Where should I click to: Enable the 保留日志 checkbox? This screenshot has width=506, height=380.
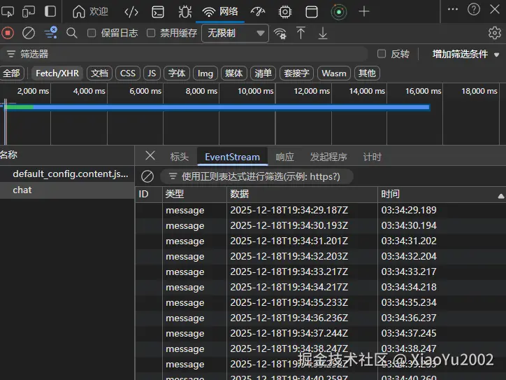(92, 33)
